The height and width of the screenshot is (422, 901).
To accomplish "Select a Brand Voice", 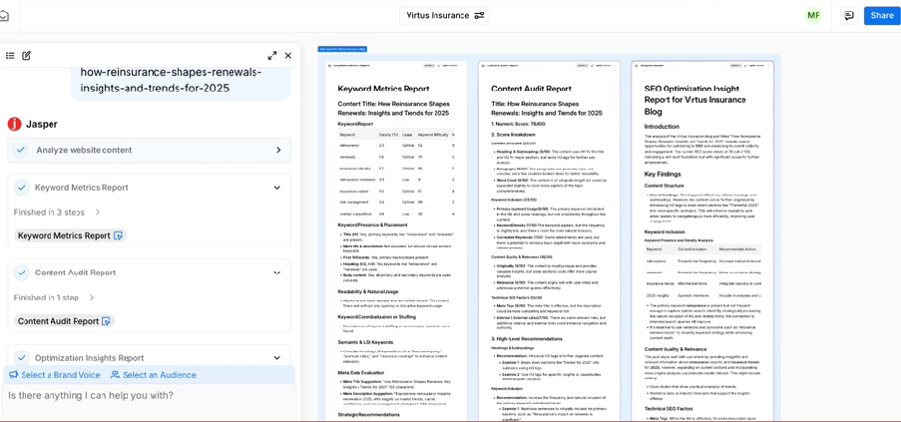I will [x=55, y=375].
